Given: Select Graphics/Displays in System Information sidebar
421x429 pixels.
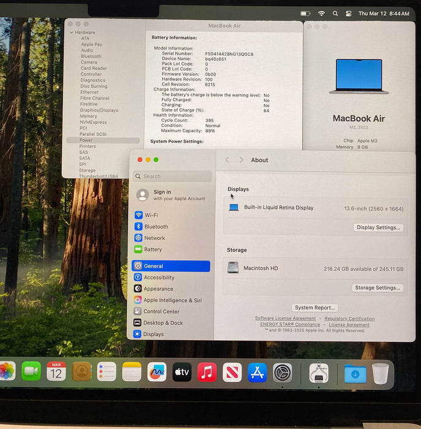Looking at the screenshot, I should (99, 110).
